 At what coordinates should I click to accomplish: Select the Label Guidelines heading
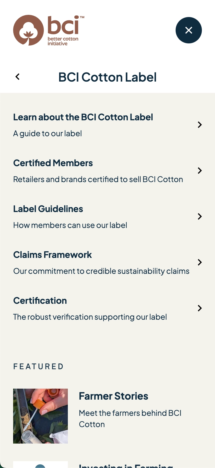click(48, 209)
